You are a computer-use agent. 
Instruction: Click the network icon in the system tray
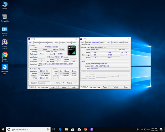pos(145,129)
